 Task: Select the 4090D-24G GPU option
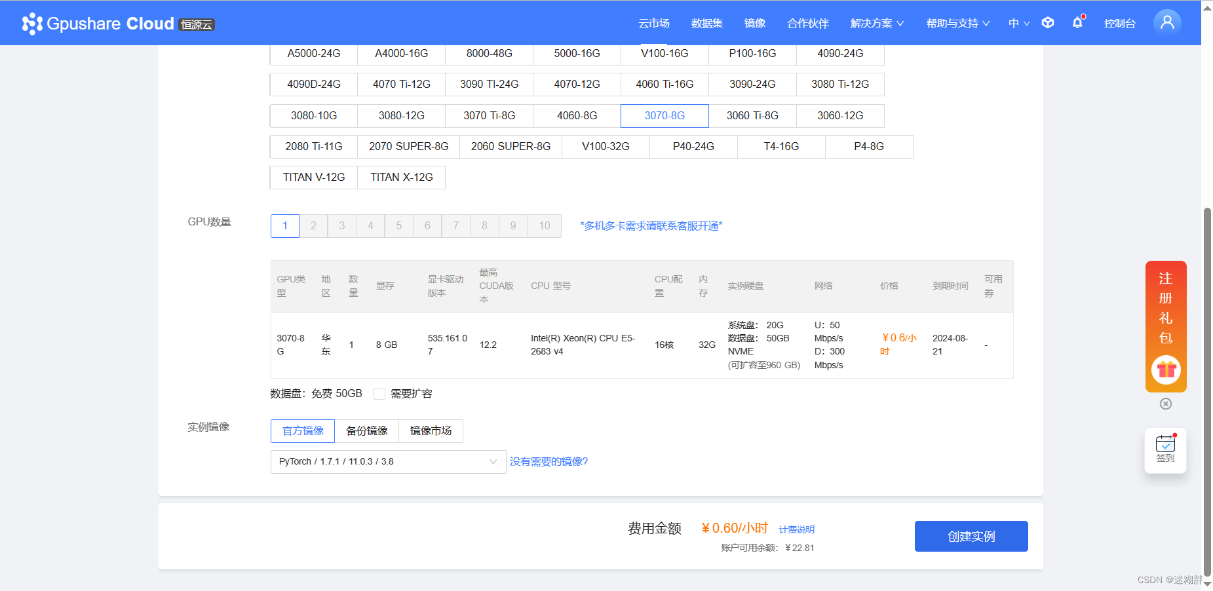314,85
